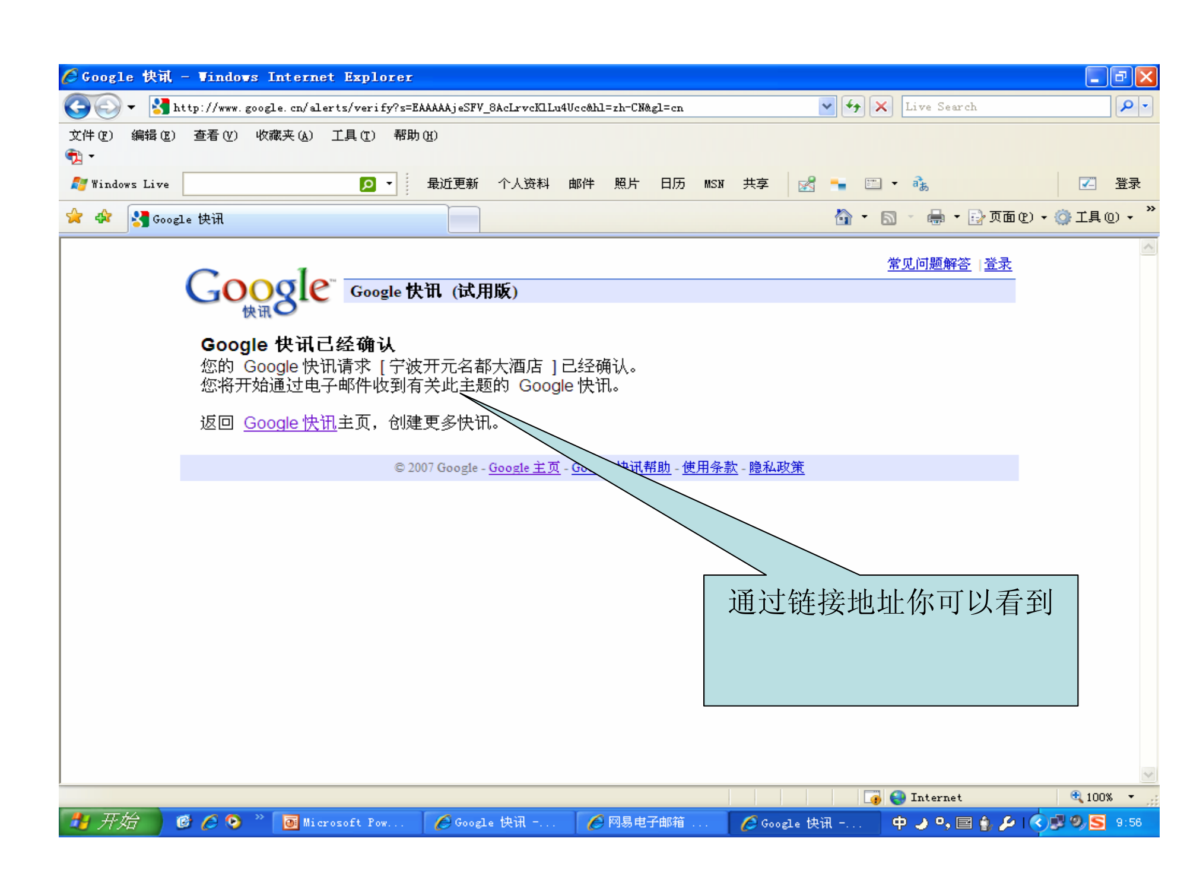
Task: Open the 编辑(E) menu
Action: [x=153, y=135]
